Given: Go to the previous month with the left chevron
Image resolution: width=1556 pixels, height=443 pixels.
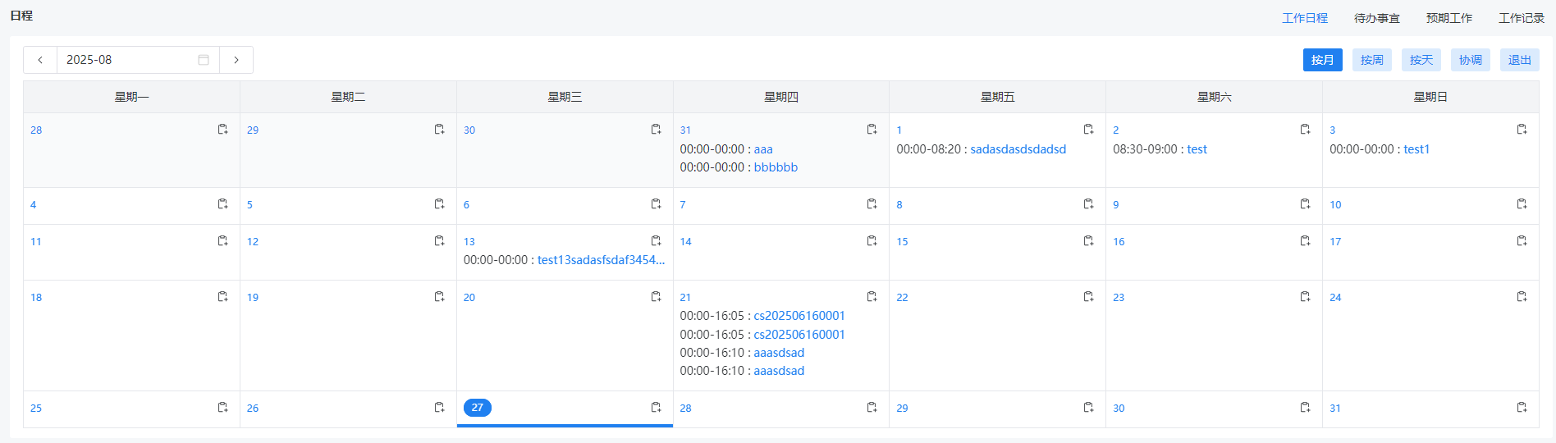Looking at the screenshot, I should (x=40, y=60).
